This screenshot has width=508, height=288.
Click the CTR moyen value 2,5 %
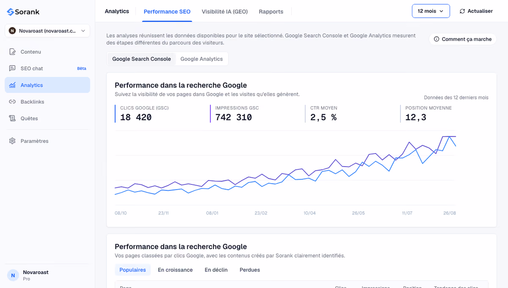[x=323, y=117]
